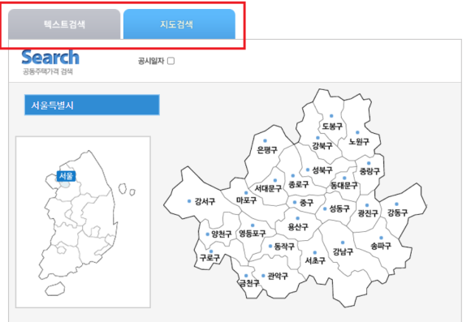Select 서울 on the Korea map

[66, 176]
